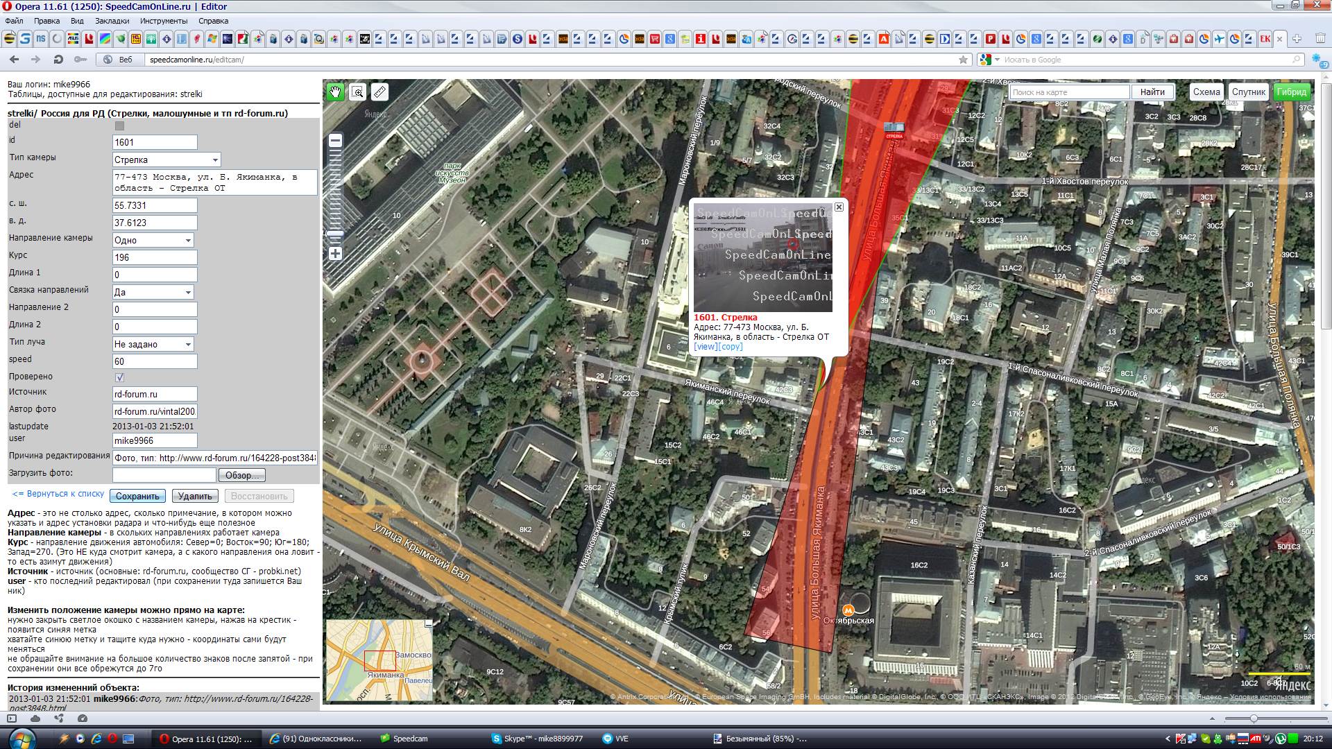This screenshot has height=749, width=1332.
Task: Switch map to Гибрид view
Action: click(x=1291, y=92)
